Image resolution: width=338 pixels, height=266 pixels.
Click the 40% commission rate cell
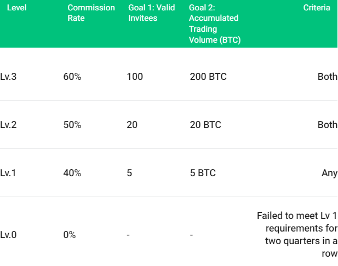[72, 173]
